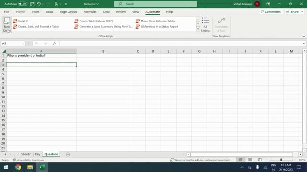
Task: Open the Comments pane
Action: (271, 12)
